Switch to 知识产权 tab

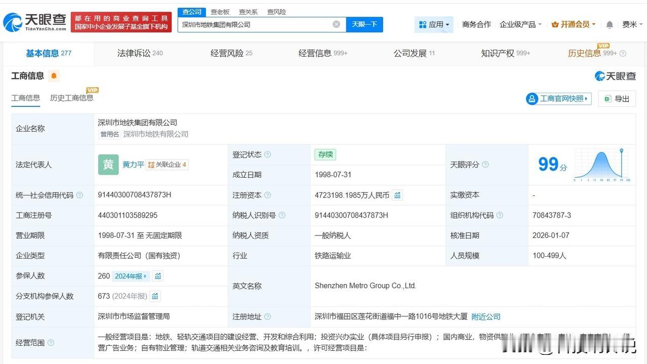(x=506, y=53)
